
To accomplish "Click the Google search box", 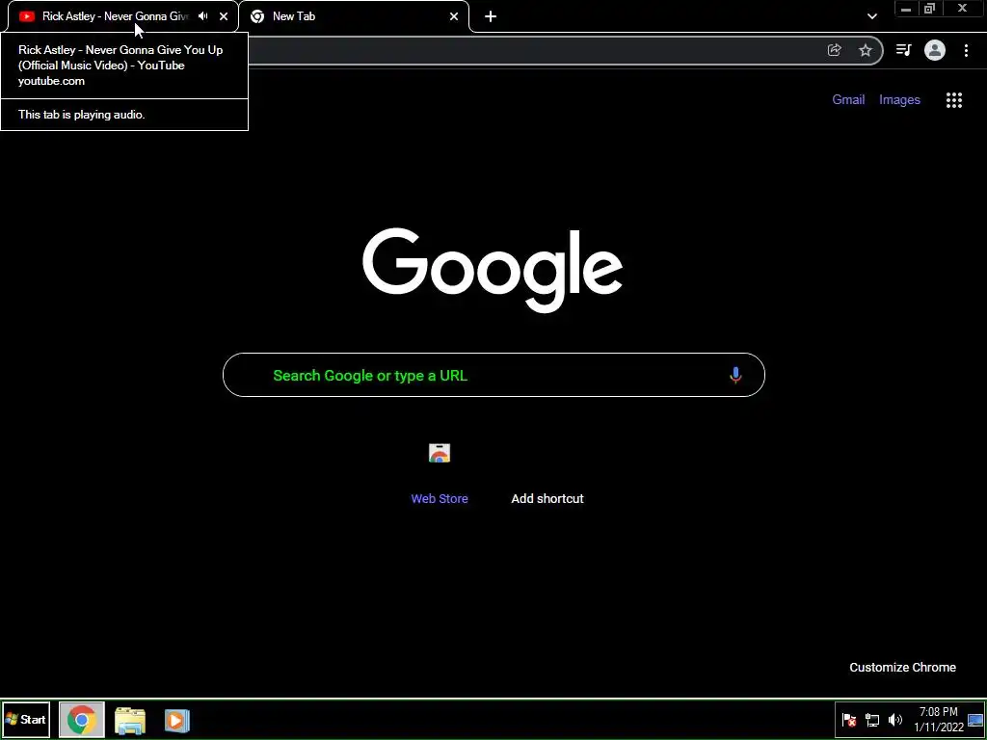I will [x=493, y=375].
